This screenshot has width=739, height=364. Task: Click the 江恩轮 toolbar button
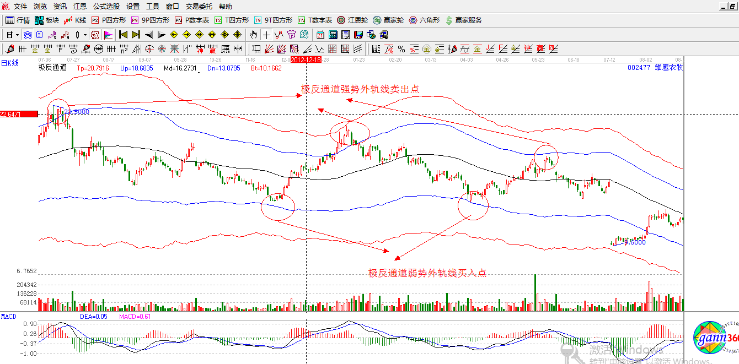[x=352, y=20]
